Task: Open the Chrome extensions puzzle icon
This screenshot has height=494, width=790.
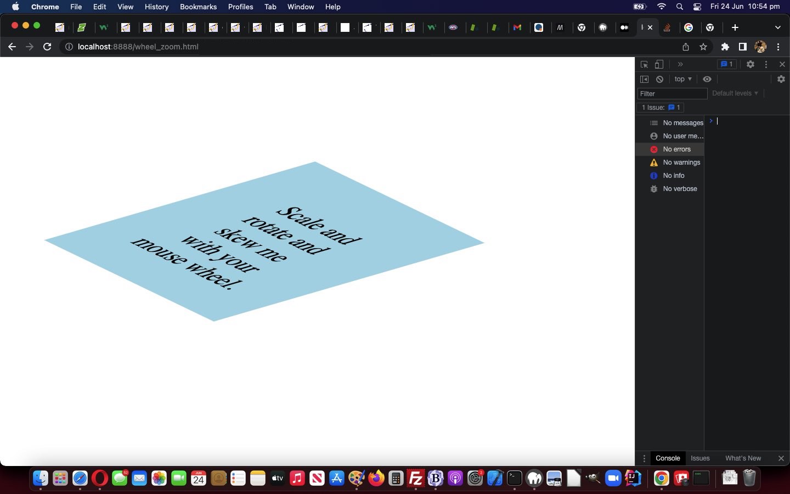Action: 725,47
